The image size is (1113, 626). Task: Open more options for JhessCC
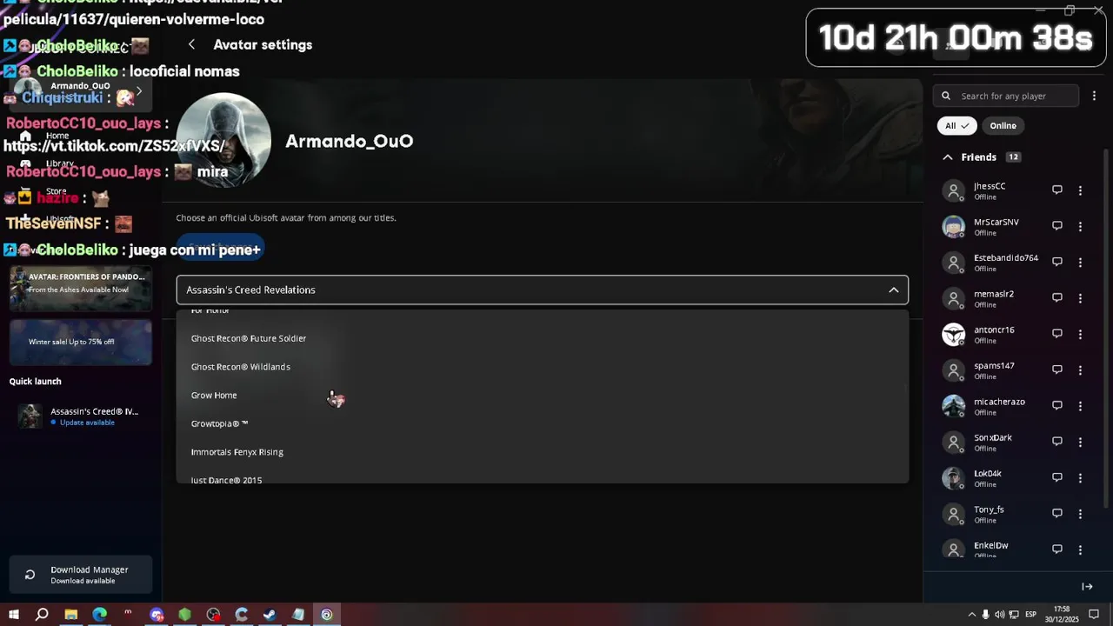tap(1080, 190)
